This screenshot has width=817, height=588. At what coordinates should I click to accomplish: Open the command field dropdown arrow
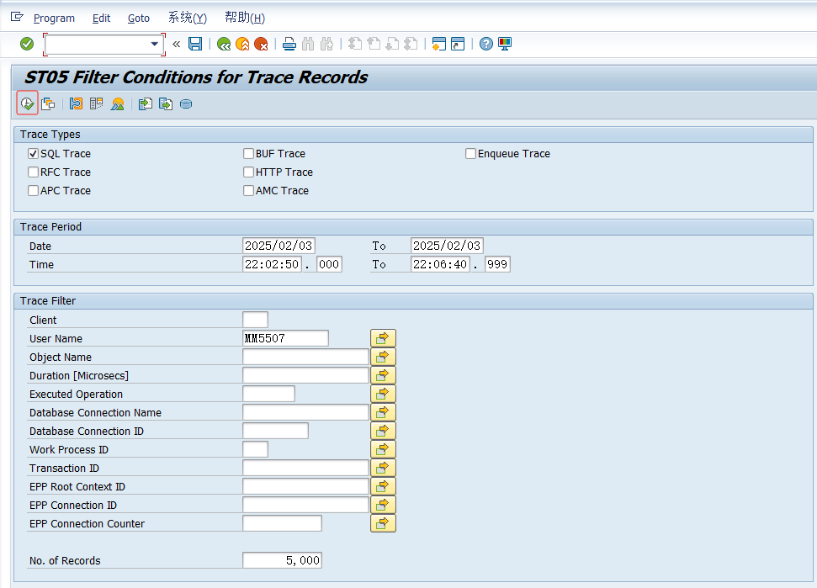[x=155, y=43]
